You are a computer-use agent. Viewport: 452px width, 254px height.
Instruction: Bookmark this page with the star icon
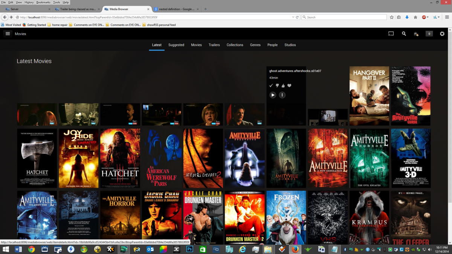[x=392, y=17]
